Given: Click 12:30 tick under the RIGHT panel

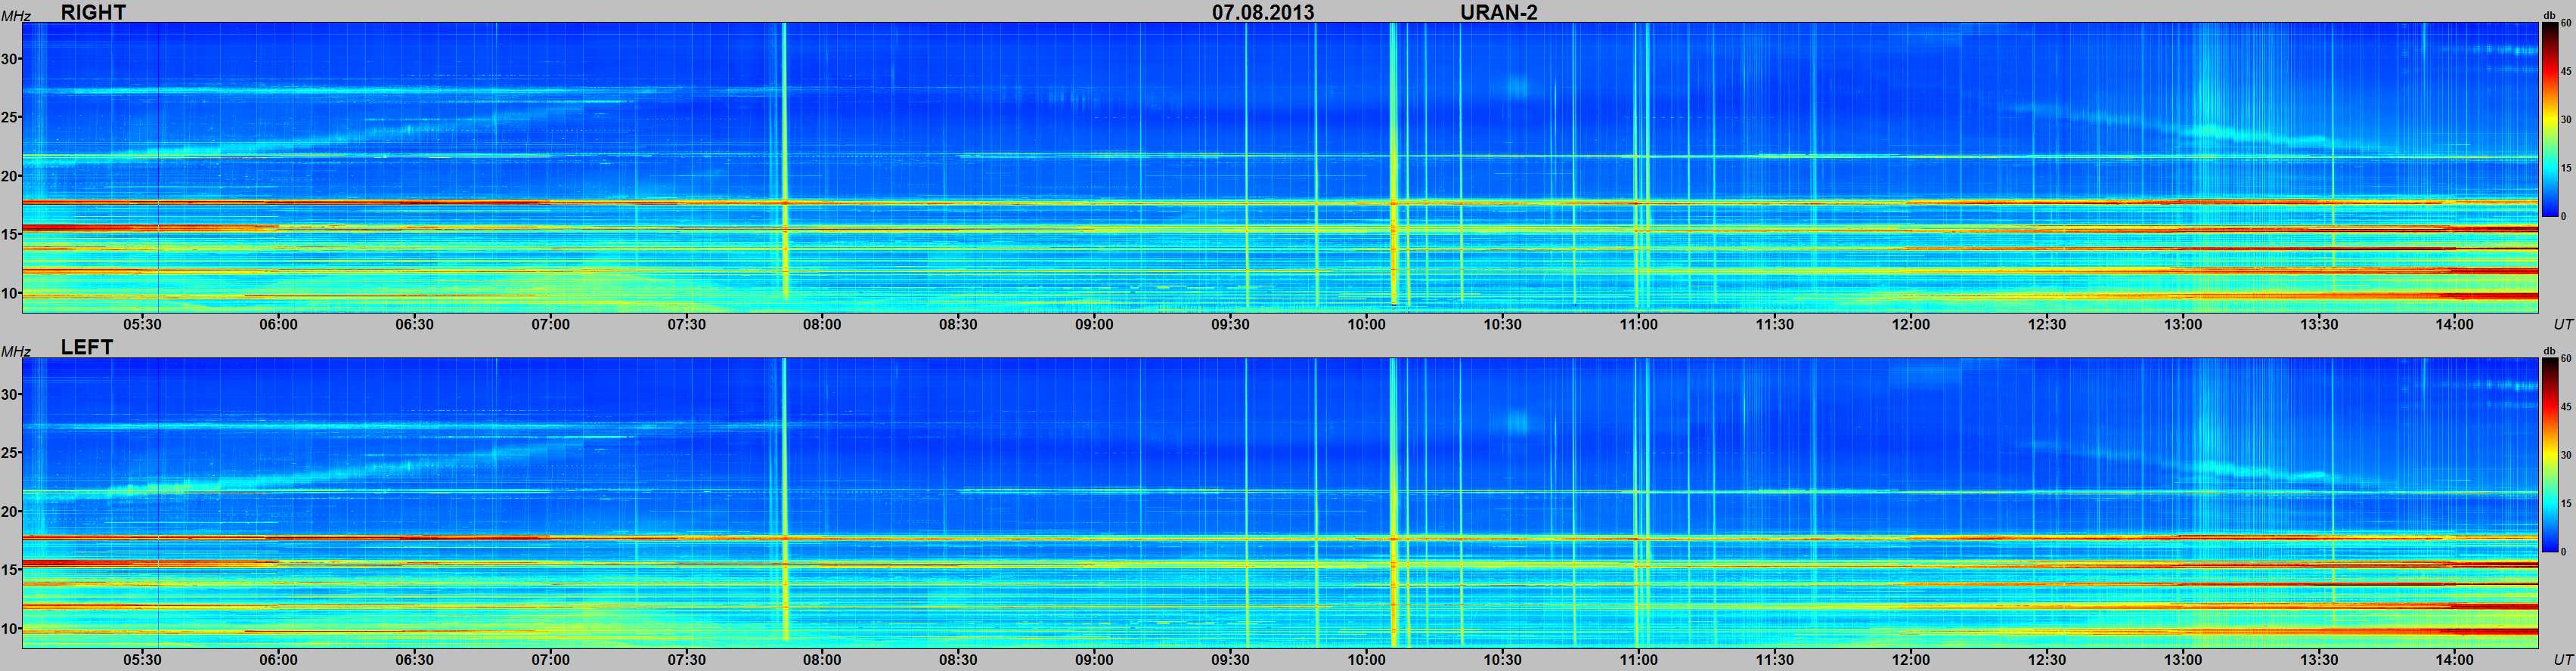Looking at the screenshot, I should click(2046, 324).
